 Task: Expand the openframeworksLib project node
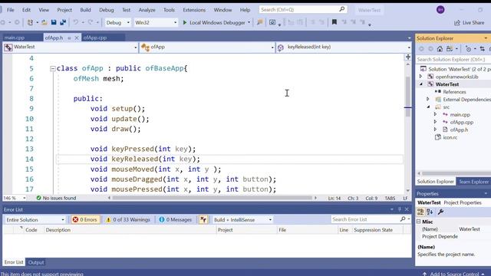pos(421,77)
